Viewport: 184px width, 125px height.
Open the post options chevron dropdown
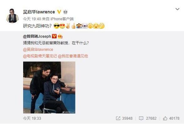(x=177, y=9)
